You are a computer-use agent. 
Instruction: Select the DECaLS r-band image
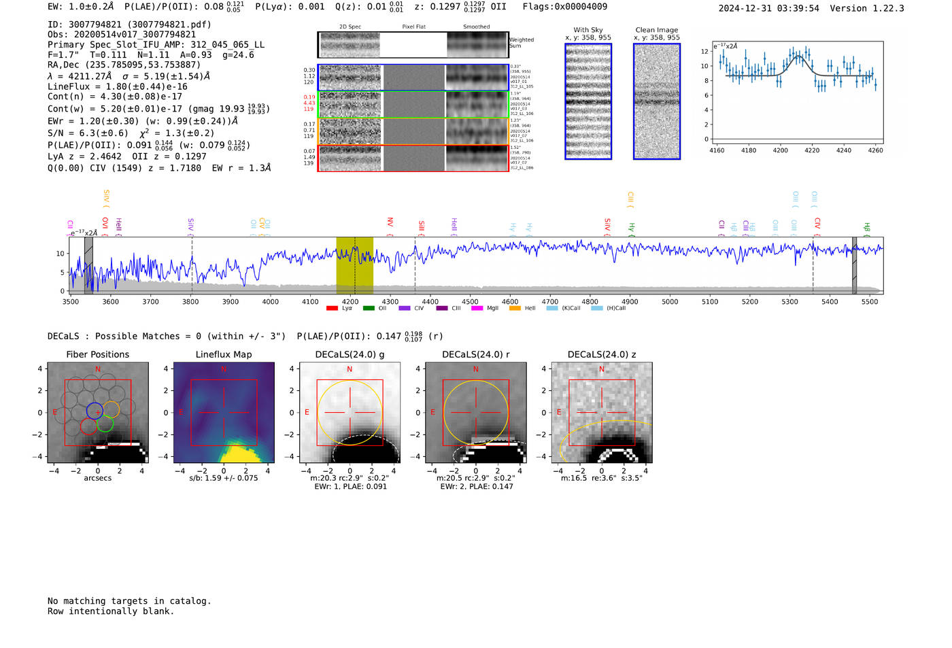475,413
